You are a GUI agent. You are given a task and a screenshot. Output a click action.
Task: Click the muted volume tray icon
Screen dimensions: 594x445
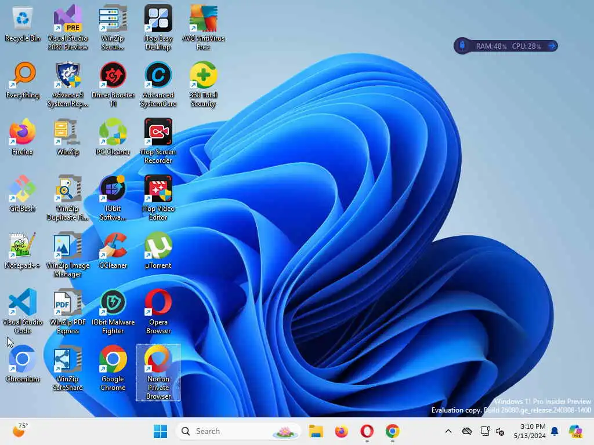pos(501,431)
